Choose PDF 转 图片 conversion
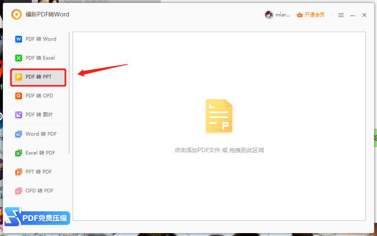This screenshot has width=377, height=236. click(38, 115)
